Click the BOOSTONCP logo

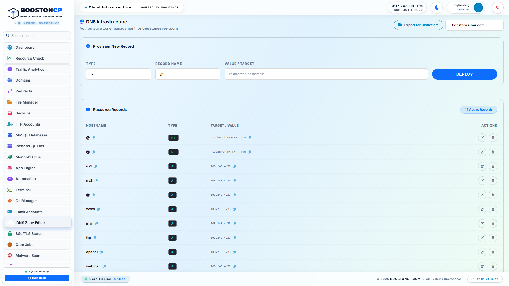pos(35,13)
